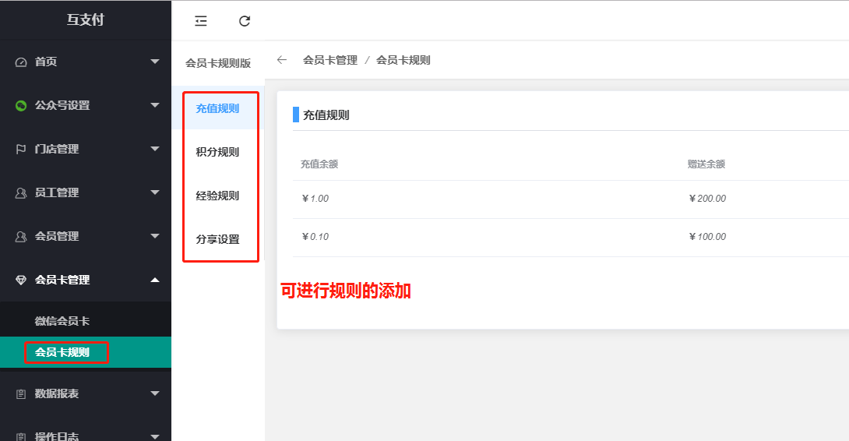Expand the 门店管理 dropdown arrow
The height and width of the screenshot is (441, 849).
tap(155, 149)
